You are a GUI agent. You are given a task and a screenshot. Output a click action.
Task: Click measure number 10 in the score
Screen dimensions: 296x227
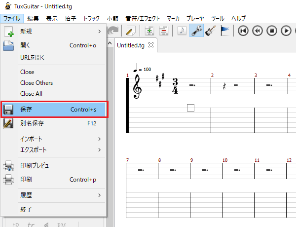pos(225,160)
